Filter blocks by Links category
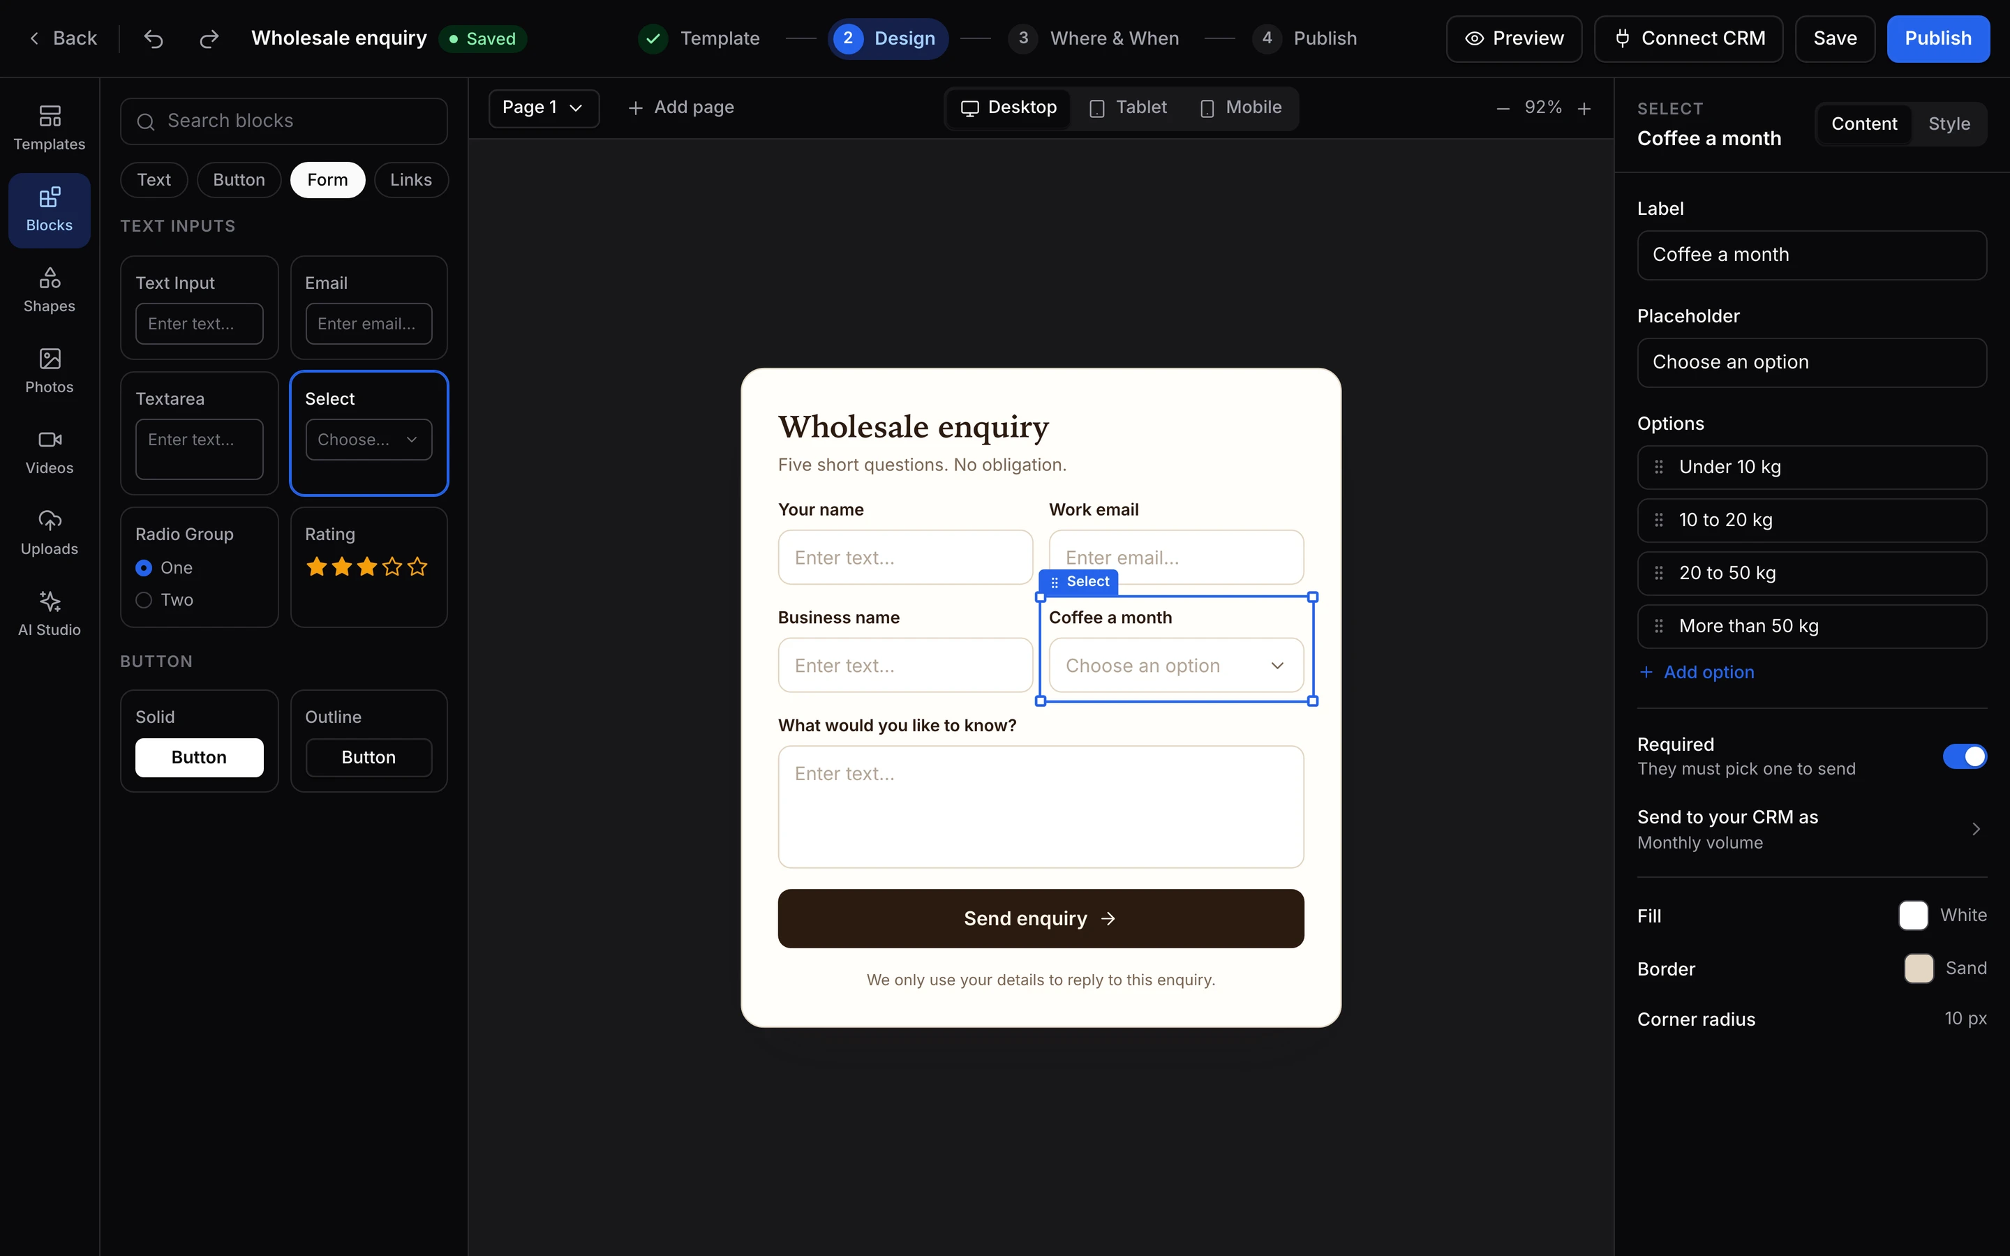The image size is (2010, 1256). coord(410,180)
